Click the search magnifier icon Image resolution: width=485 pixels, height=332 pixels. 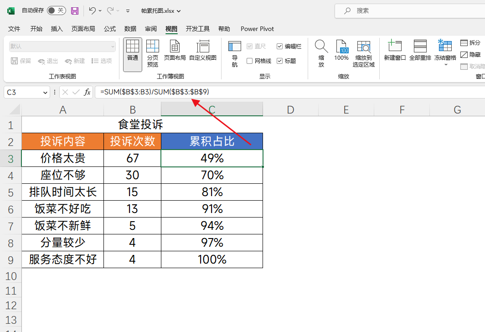[347, 11]
